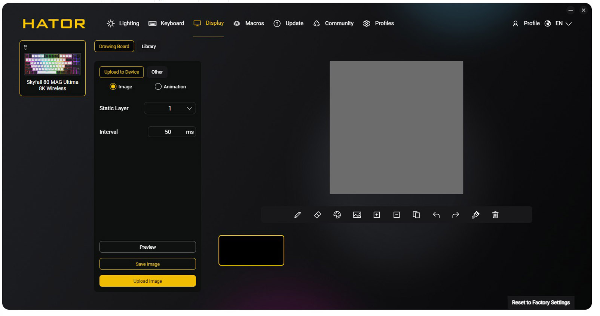Click the insert image icon

pos(357,215)
